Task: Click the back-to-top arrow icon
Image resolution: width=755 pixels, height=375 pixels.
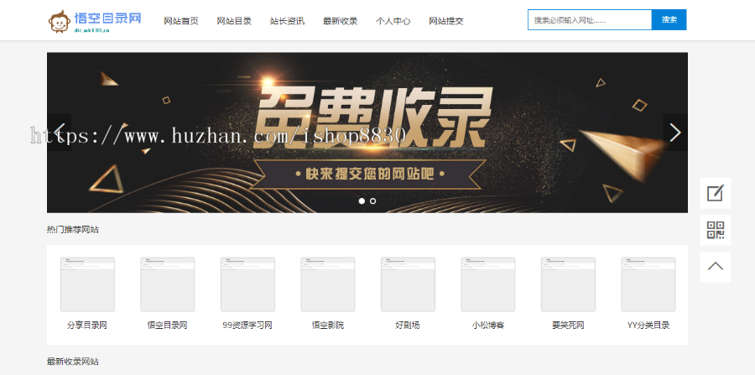Action: point(715,267)
